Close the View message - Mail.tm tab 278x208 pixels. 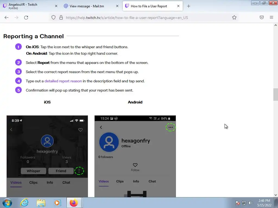tap(117, 6)
